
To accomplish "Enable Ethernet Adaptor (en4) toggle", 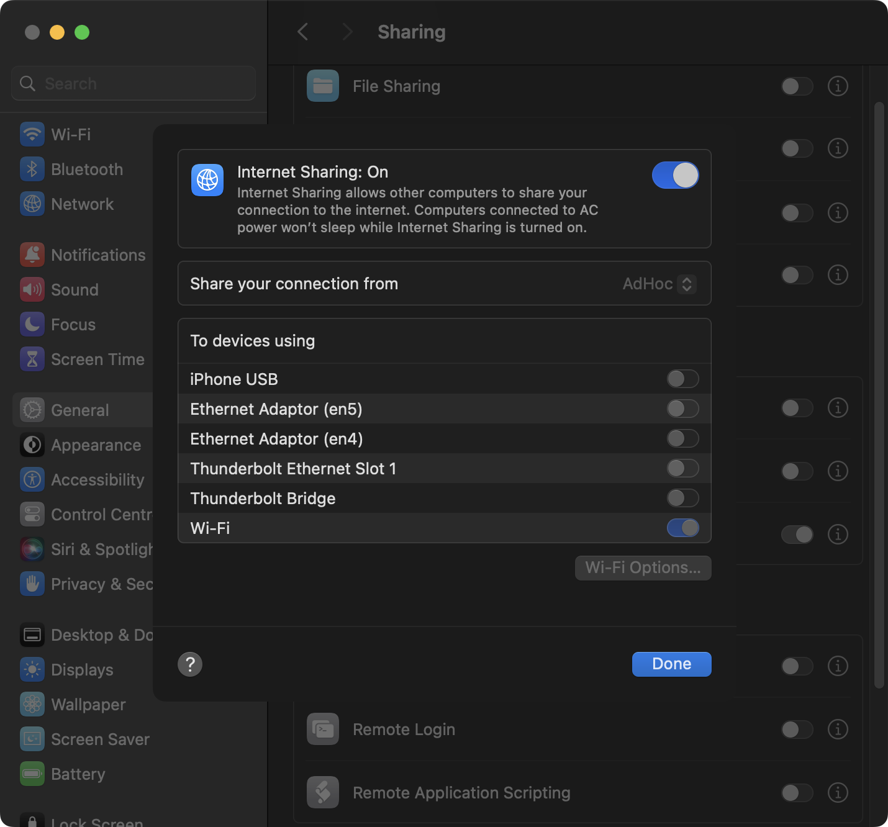I will [682, 438].
